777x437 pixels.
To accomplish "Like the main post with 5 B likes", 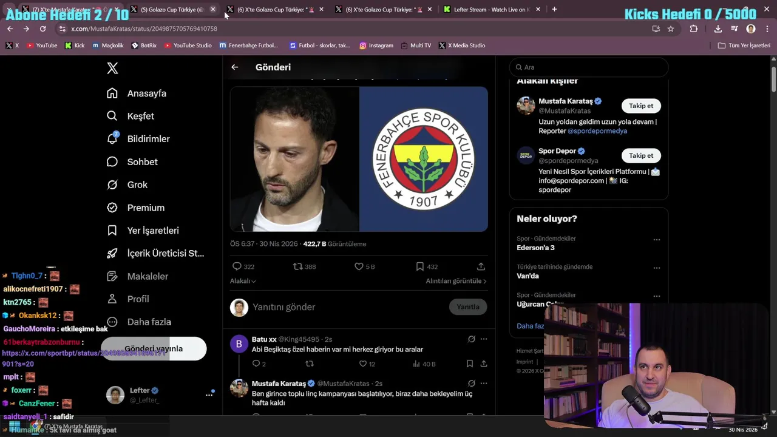I will click(x=359, y=266).
